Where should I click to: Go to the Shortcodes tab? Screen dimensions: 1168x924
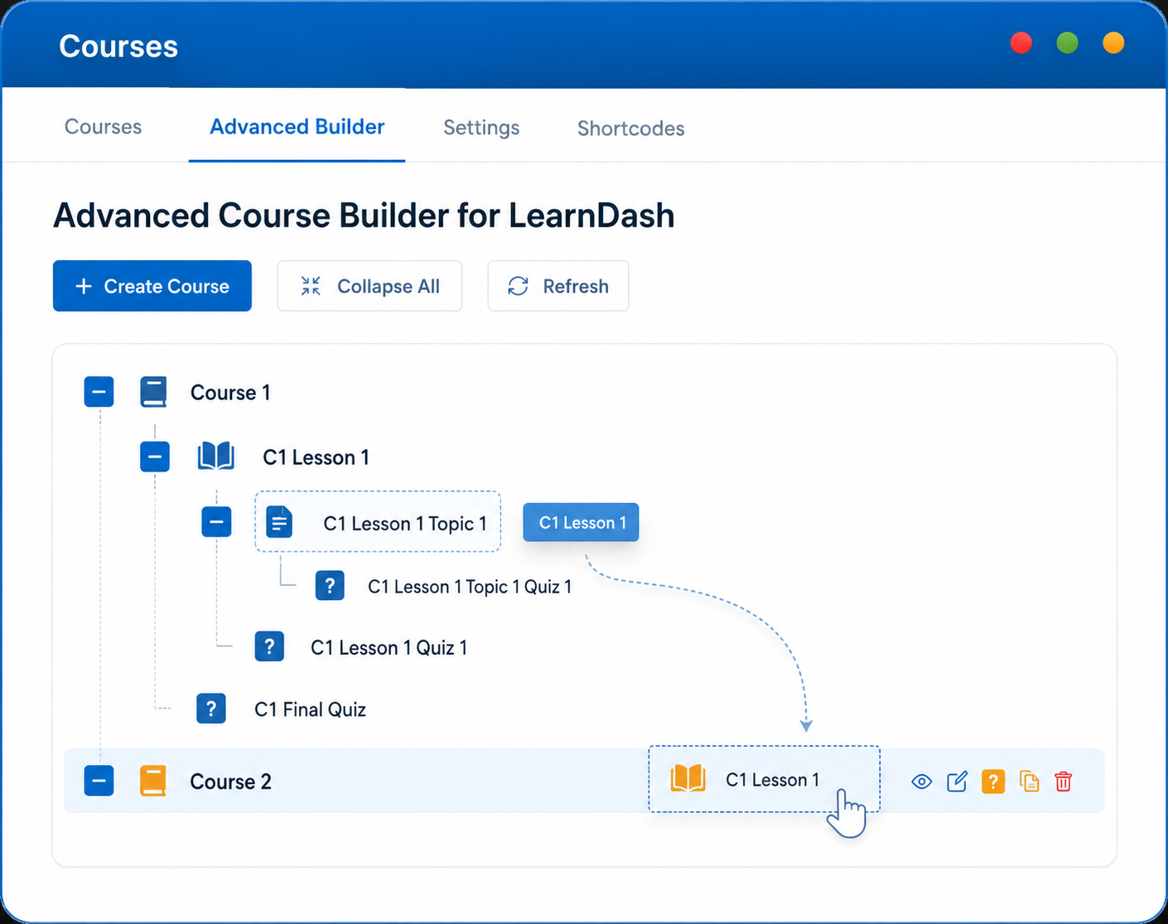click(x=630, y=128)
